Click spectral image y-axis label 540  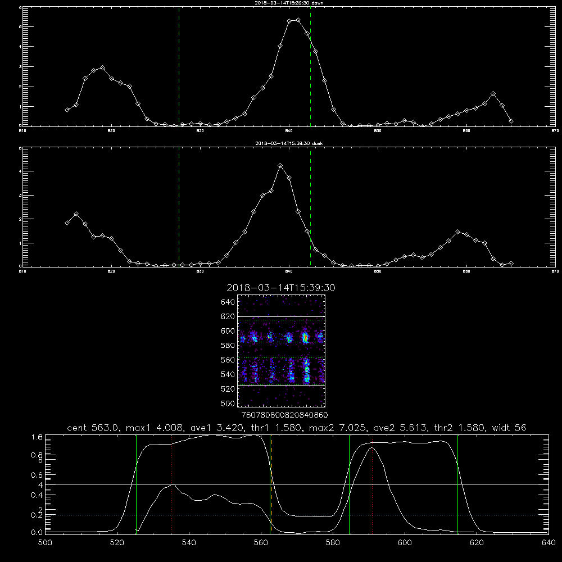click(228, 374)
